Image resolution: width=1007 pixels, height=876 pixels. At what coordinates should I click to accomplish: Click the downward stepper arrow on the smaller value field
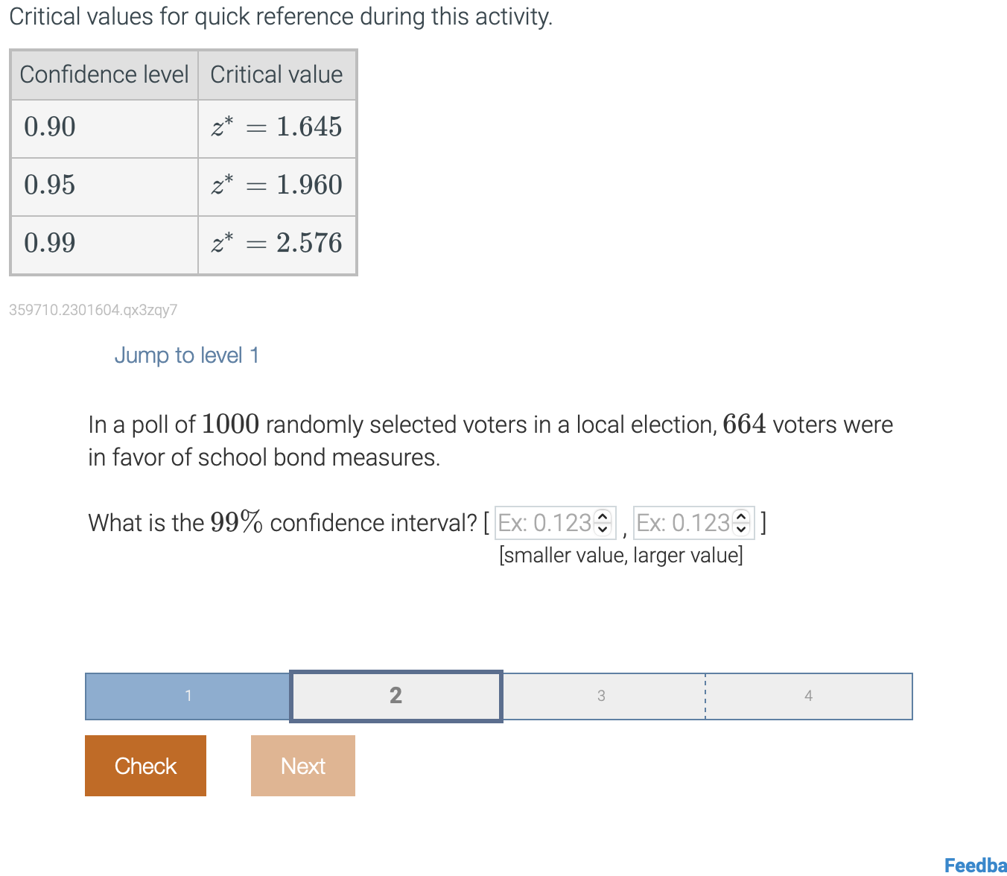[603, 529]
